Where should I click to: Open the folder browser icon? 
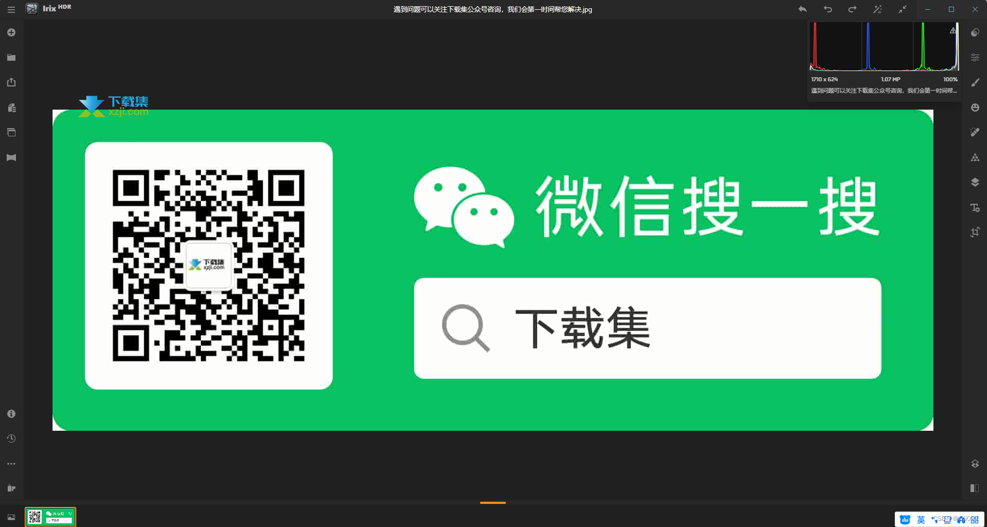11,58
